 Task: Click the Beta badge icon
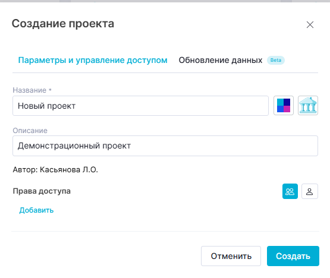coord(276,60)
